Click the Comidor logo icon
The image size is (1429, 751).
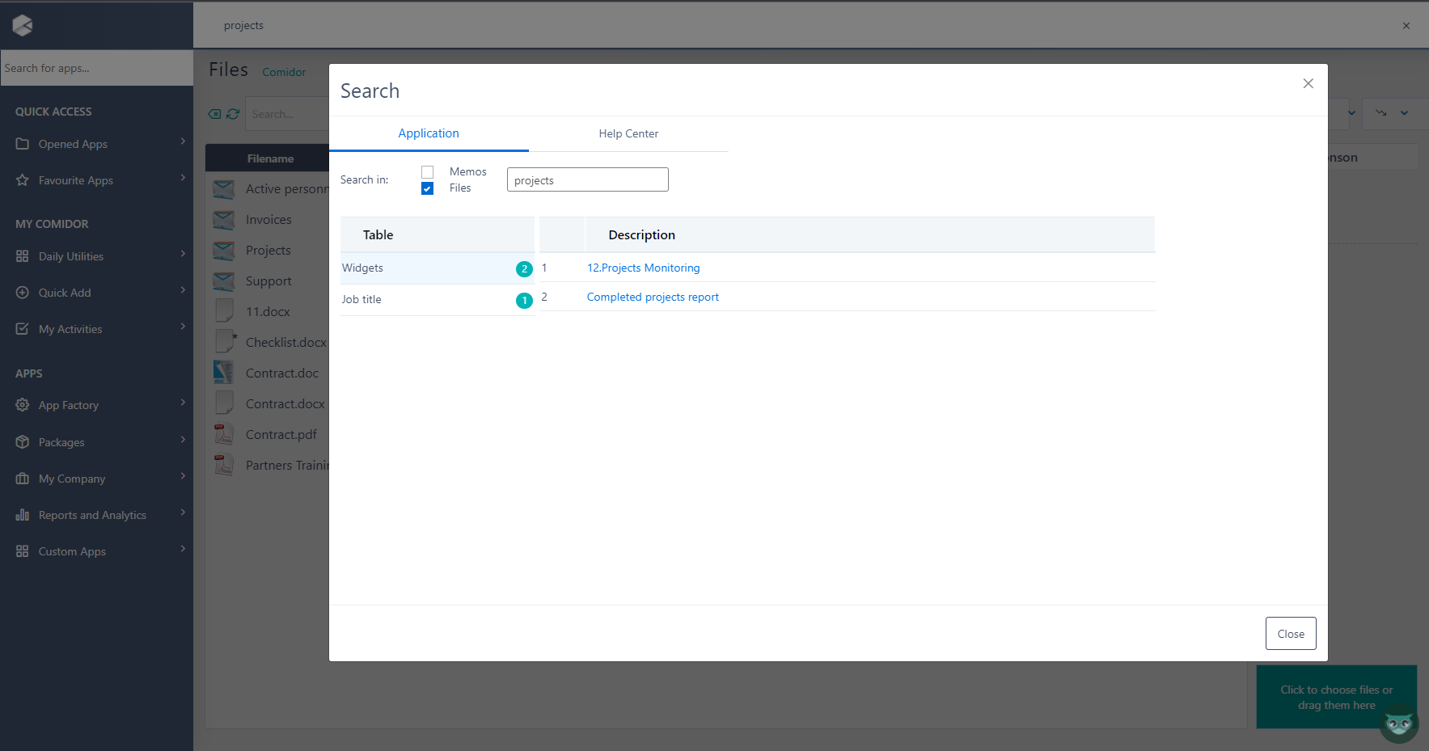(23, 26)
